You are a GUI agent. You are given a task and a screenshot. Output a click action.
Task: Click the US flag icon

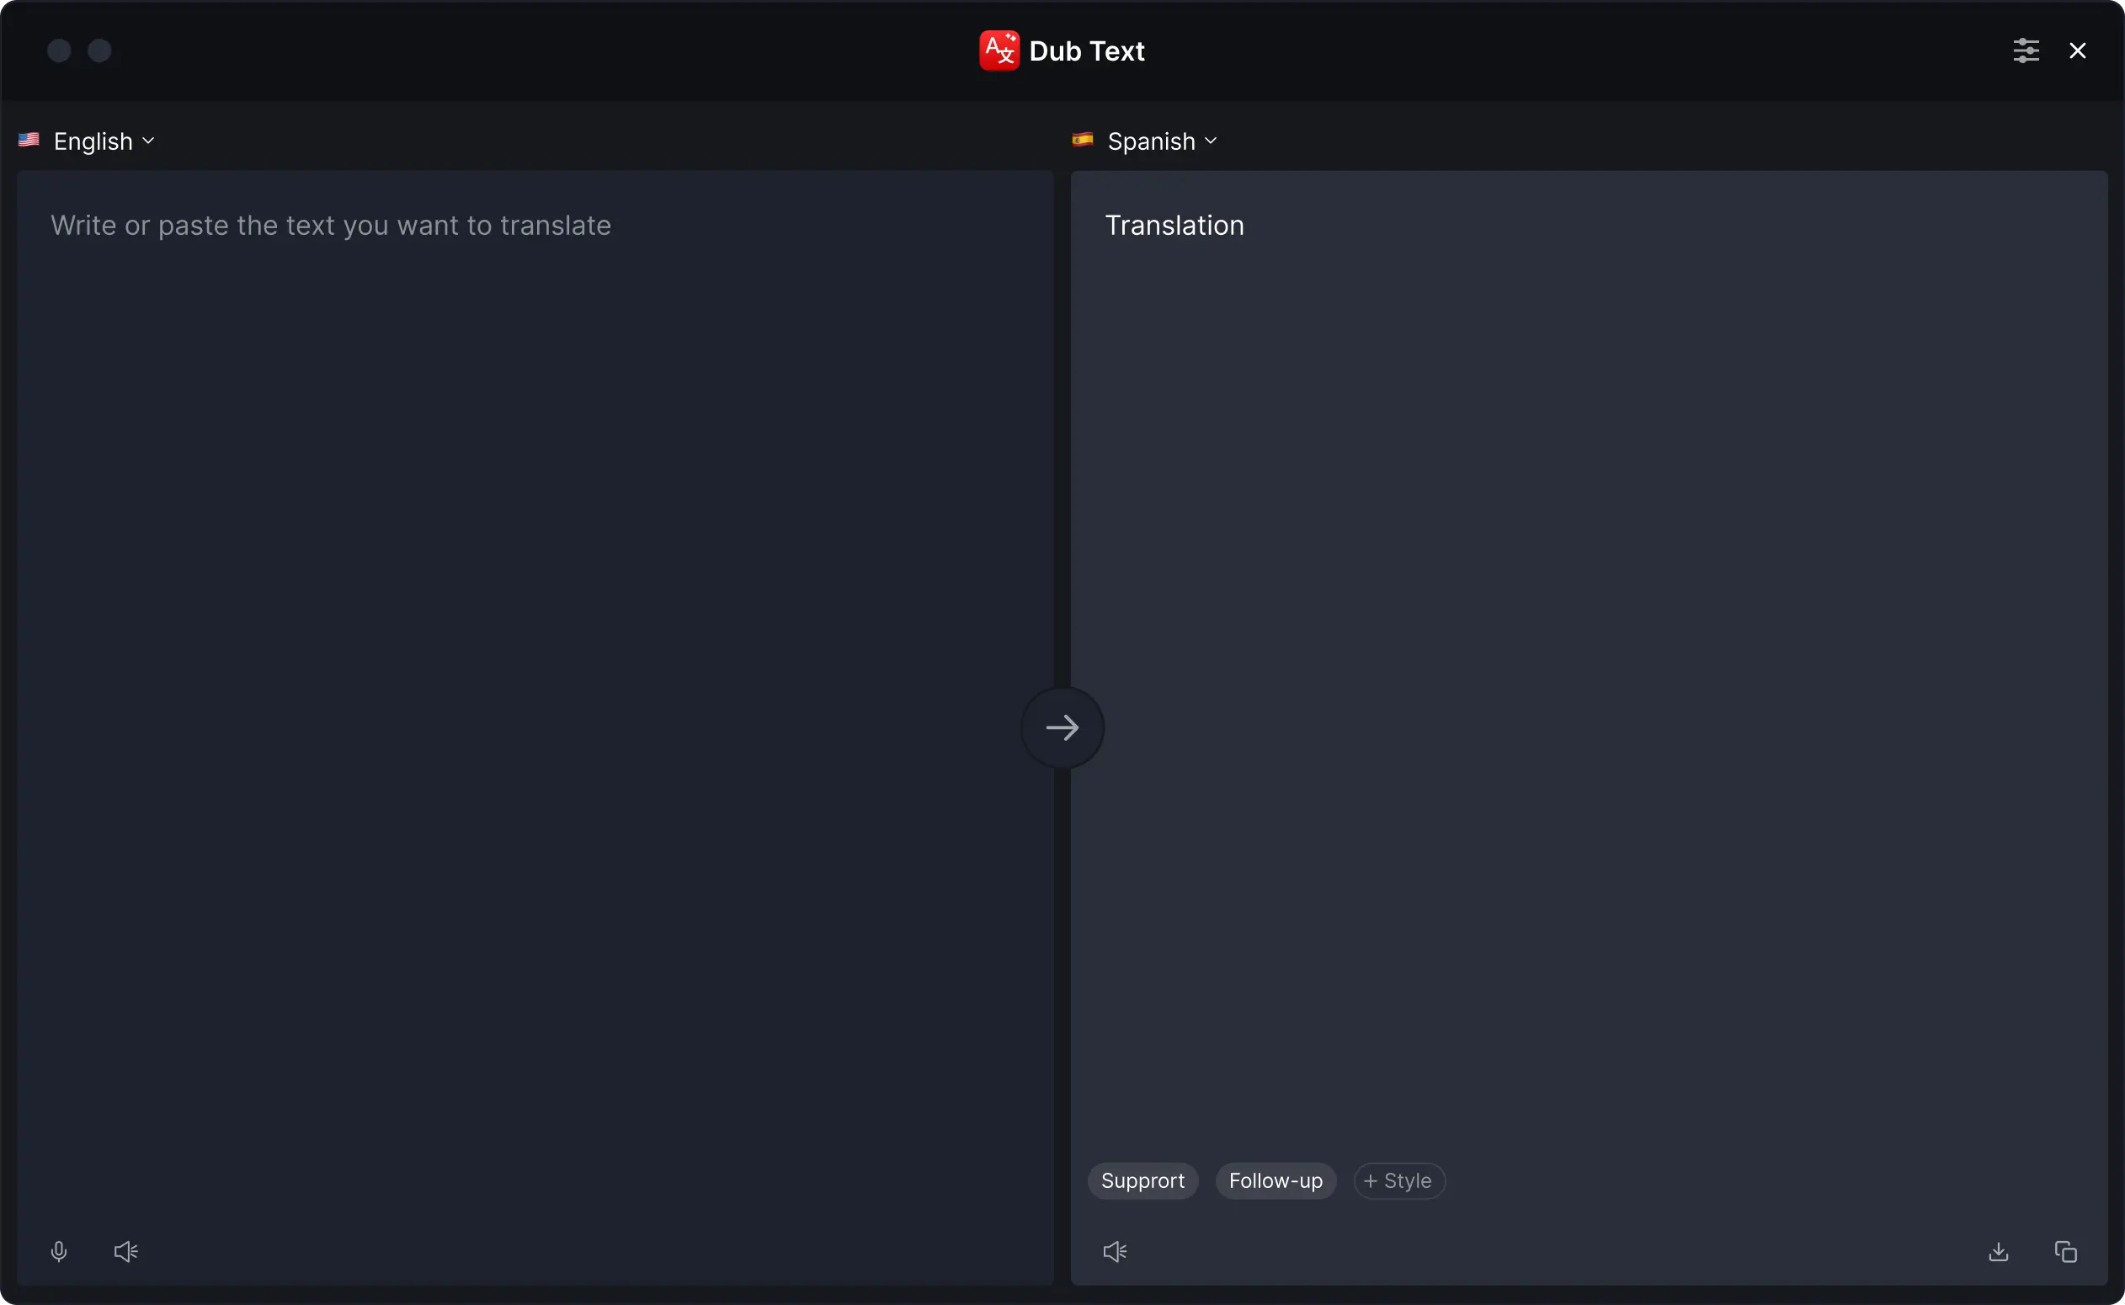29,140
